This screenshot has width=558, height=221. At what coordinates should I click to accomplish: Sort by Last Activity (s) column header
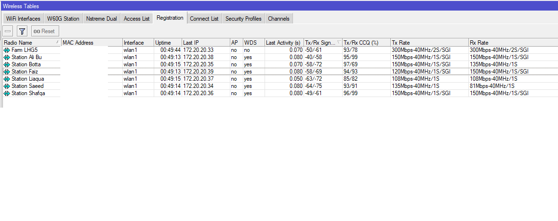(x=284, y=43)
